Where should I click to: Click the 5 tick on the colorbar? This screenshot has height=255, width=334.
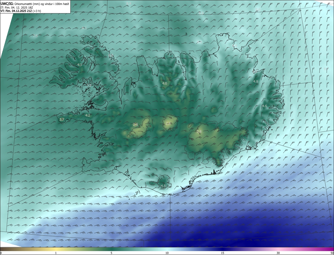[111, 253]
